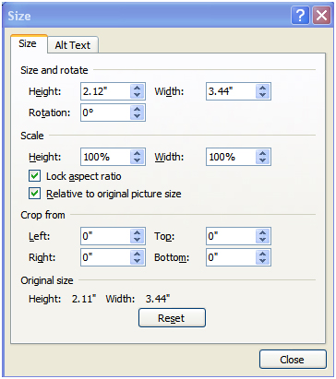Increase Crop from Left value

click(138, 232)
